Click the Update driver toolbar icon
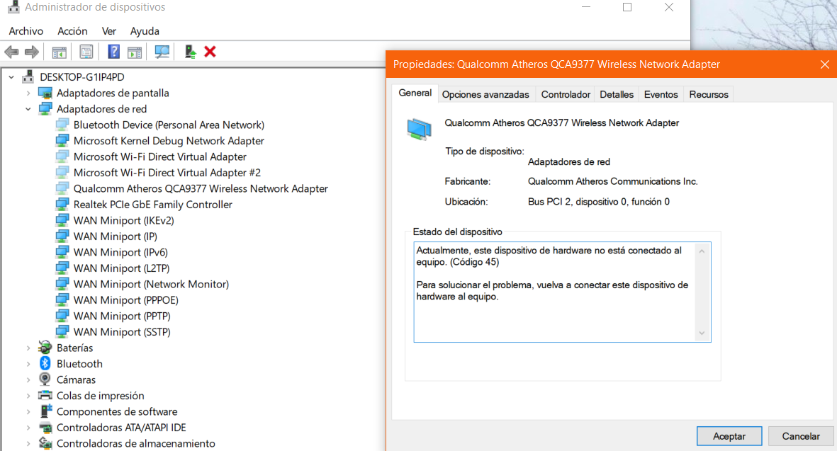Image resolution: width=837 pixels, height=451 pixels. click(190, 52)
